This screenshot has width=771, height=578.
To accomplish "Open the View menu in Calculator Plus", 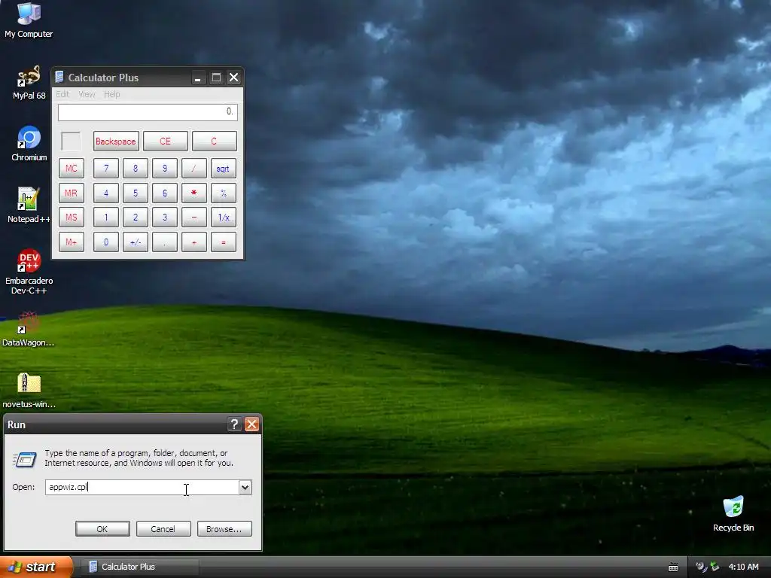I will pyautogui.click(x=87, y=94).
